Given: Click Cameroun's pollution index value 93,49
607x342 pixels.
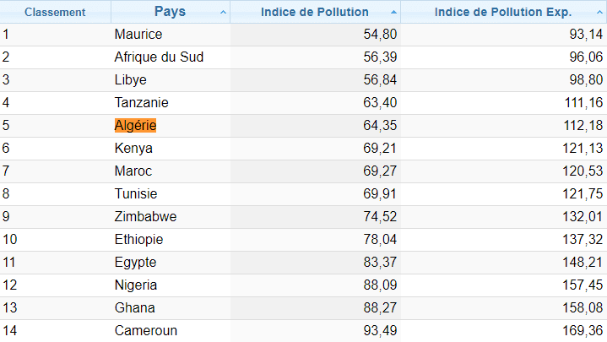Looking at the screenshot, I should click(x=379, y=330).
